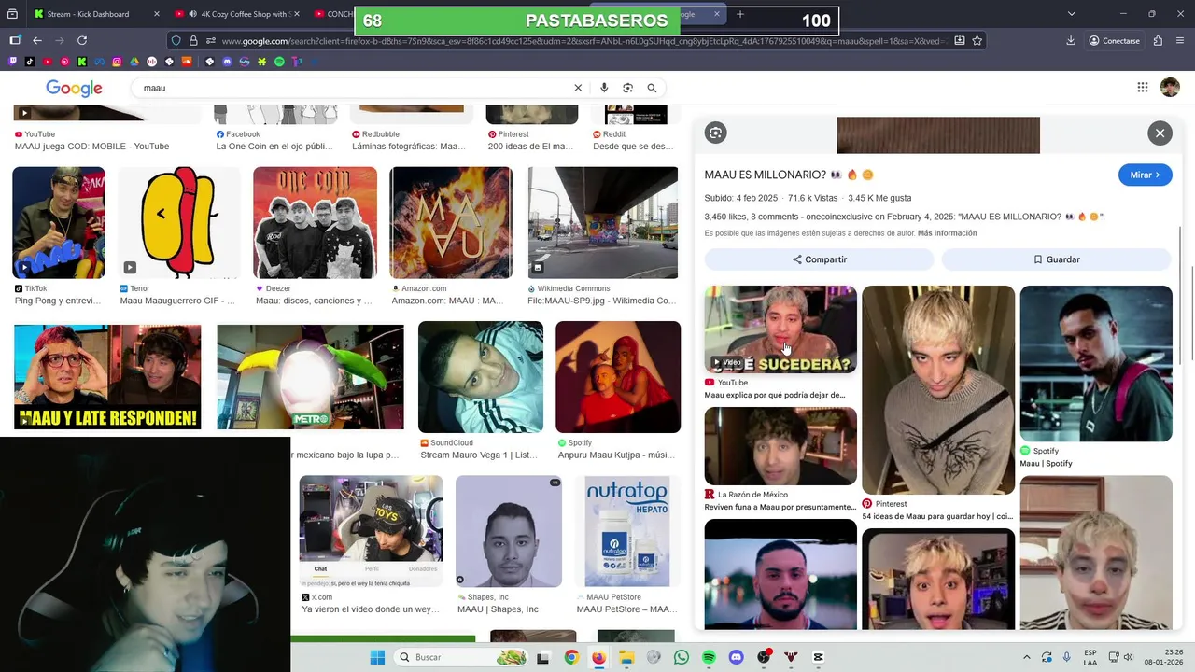This screenshot has height=672, width=1195.
Task: Click the Google logo
Action: (x=74, y=89)
